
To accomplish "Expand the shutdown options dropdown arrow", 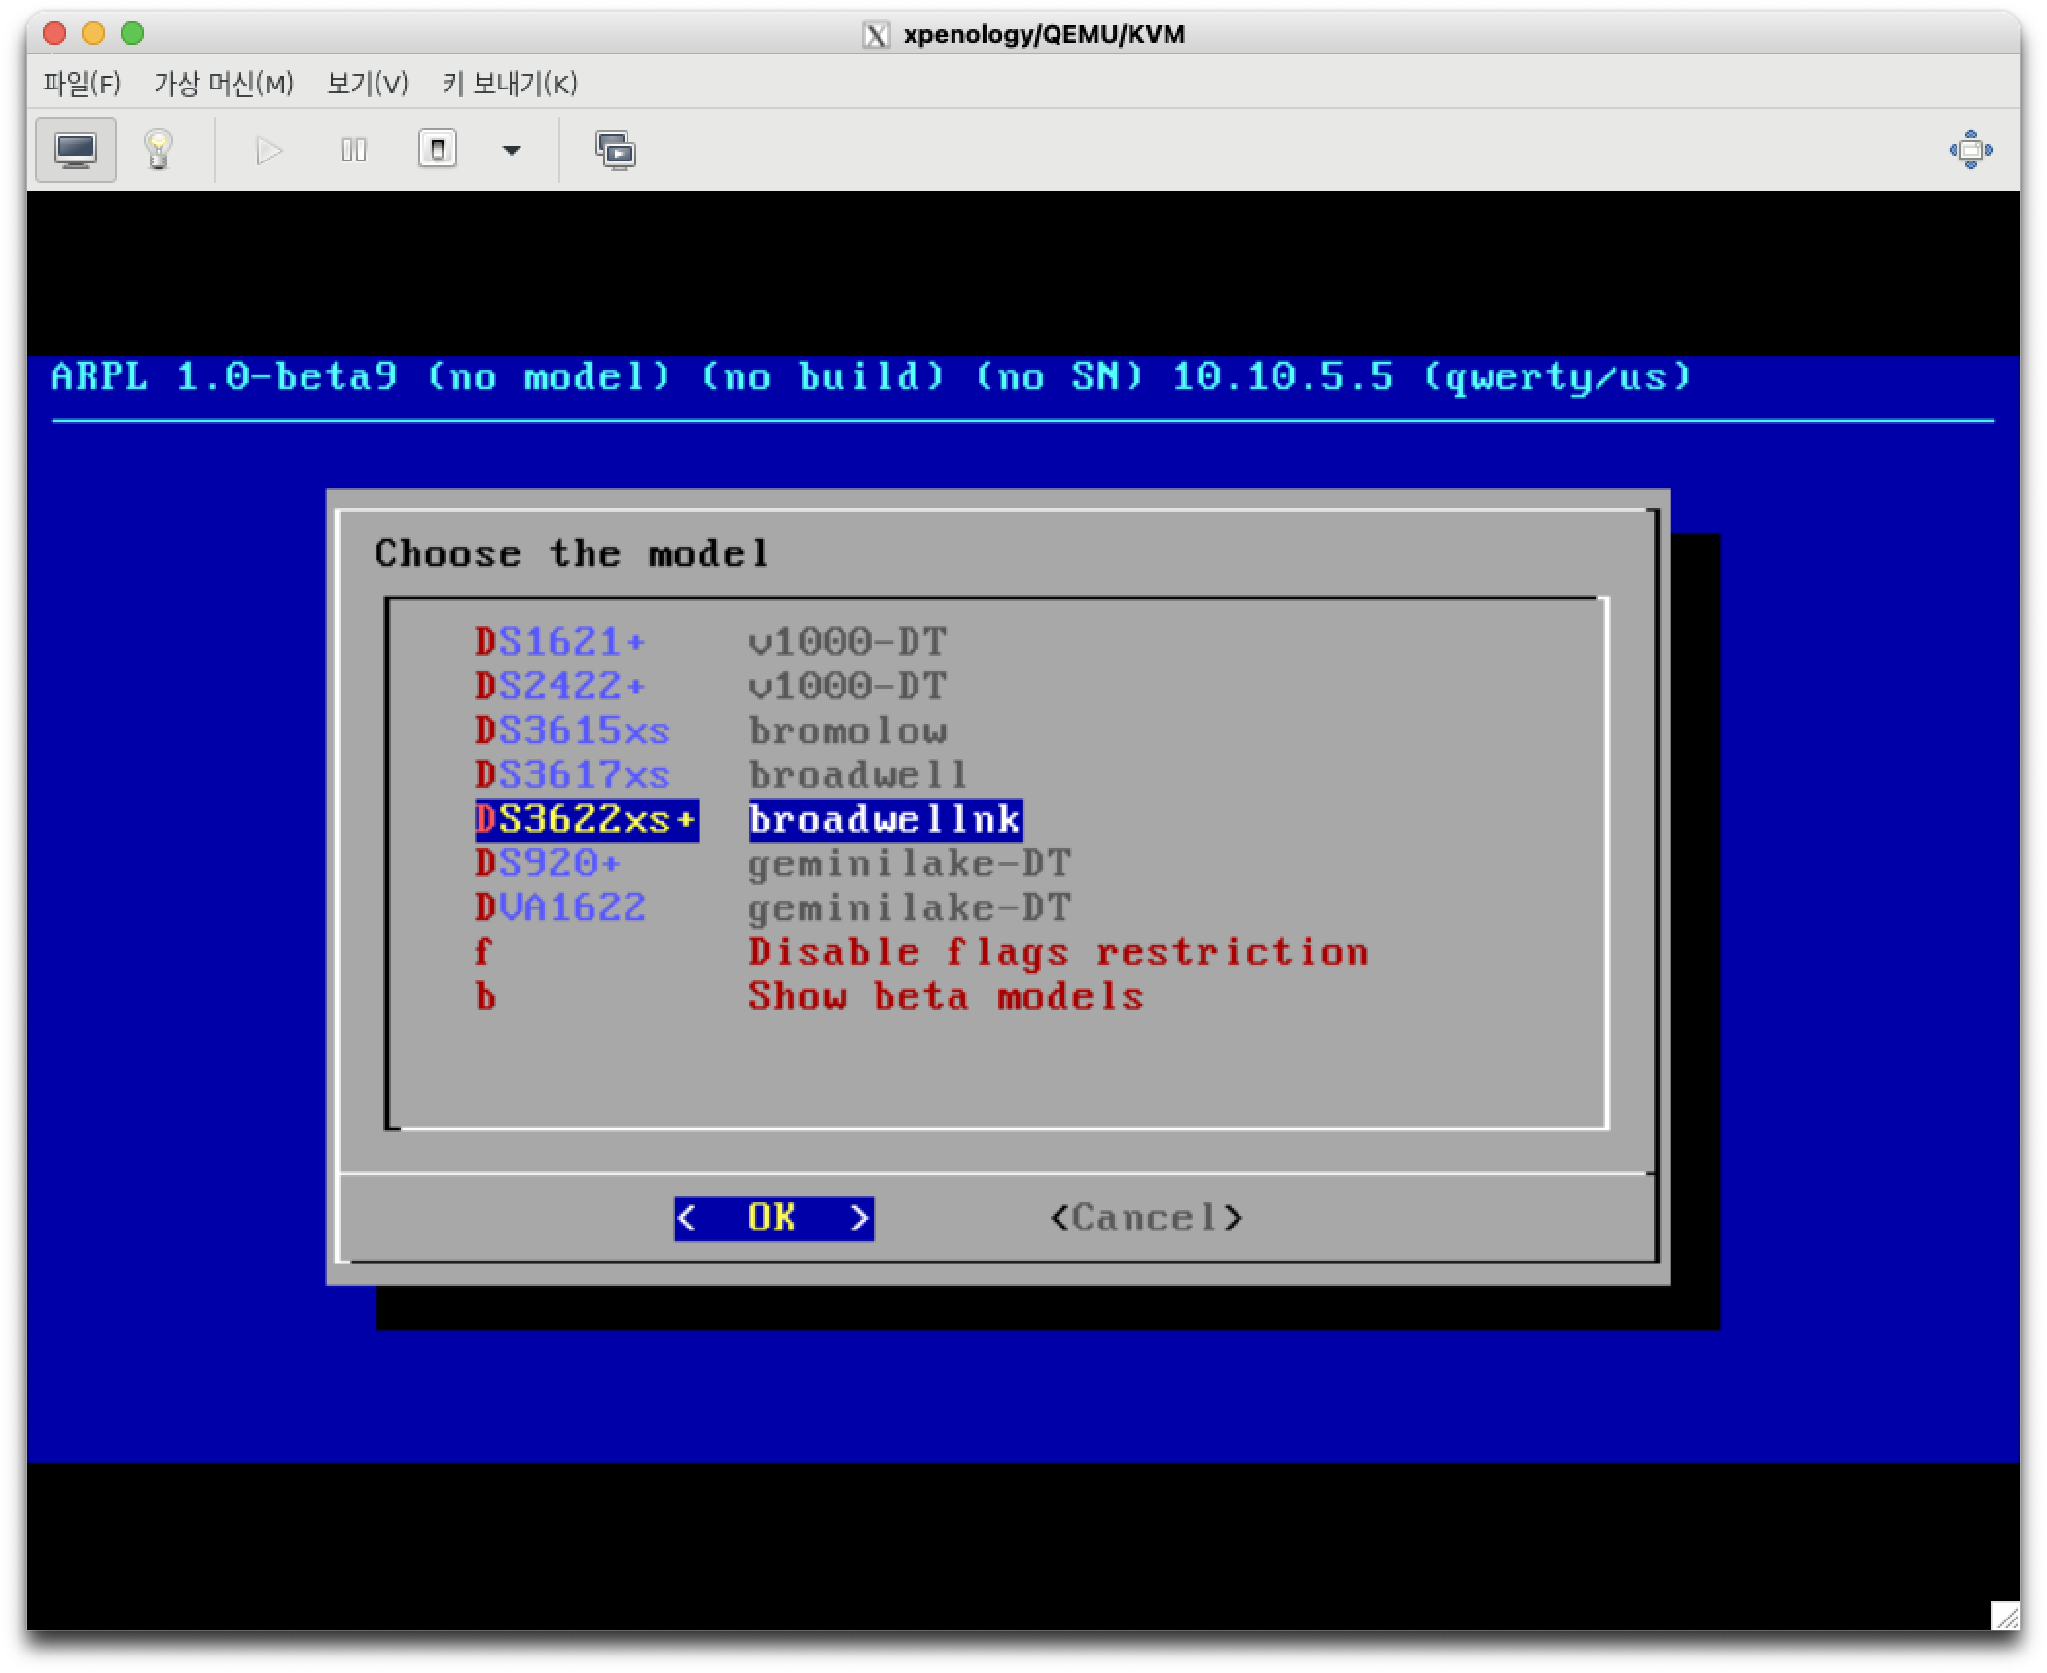I will 511,150.
